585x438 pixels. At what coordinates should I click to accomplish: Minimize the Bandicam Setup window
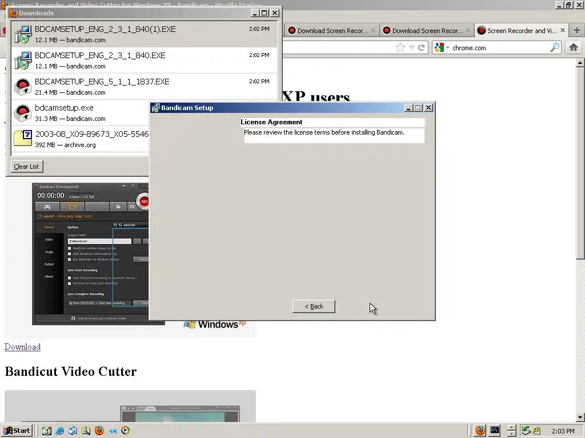click(408, 108)
